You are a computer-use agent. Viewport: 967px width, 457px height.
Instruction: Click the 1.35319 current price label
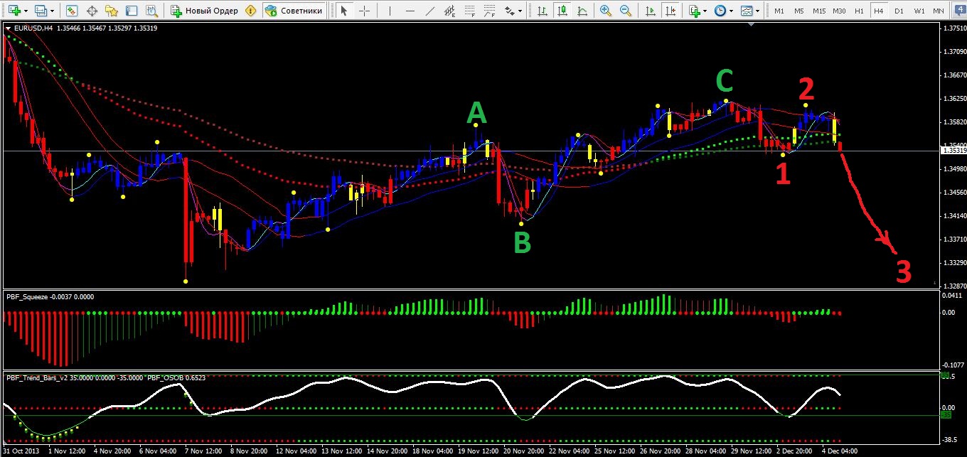(953, 151)
